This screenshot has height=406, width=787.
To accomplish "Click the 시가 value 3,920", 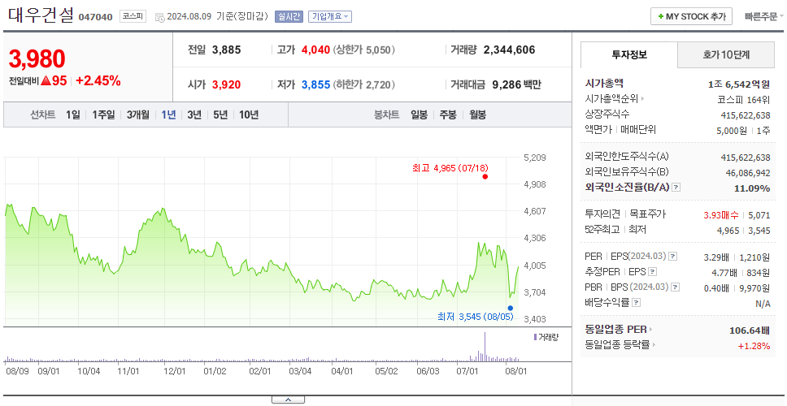I will click(x=226, y=84).
